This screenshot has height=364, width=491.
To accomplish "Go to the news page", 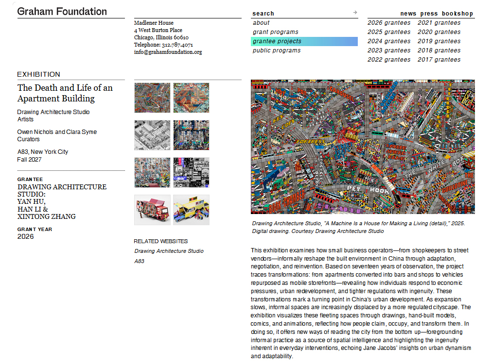I will [x=408, y=14].
